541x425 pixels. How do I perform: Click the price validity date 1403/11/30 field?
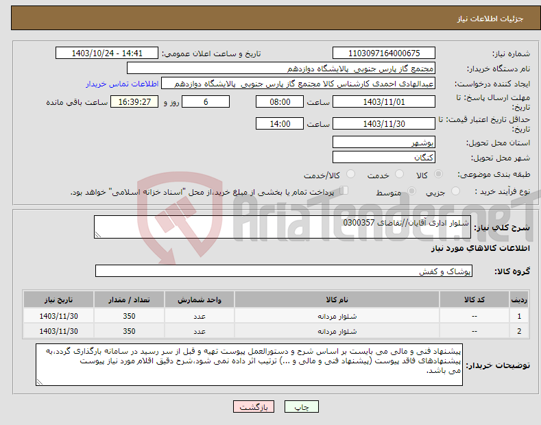tap(384, 123)
